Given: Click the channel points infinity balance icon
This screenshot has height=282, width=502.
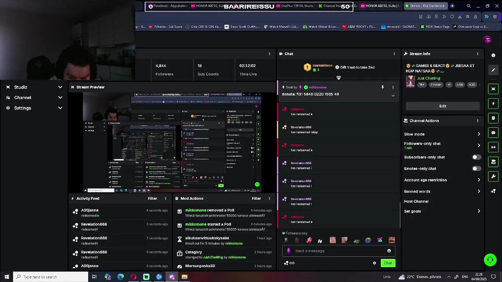Looking at the screenshot, I should pos(289,263).
